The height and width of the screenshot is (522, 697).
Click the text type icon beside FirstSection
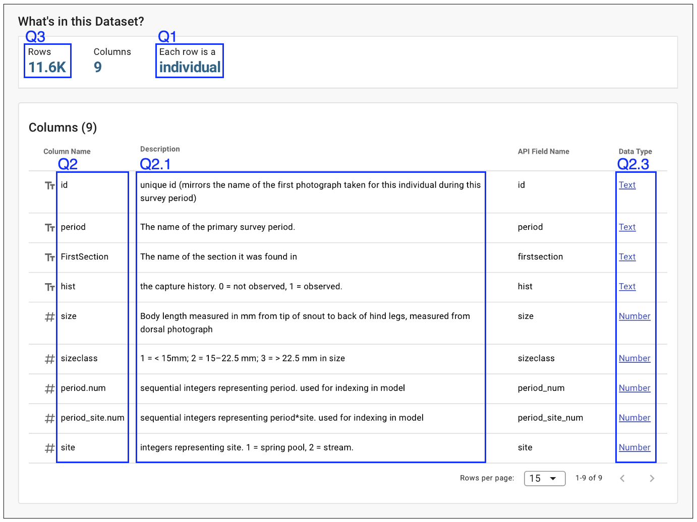point(49,257)
